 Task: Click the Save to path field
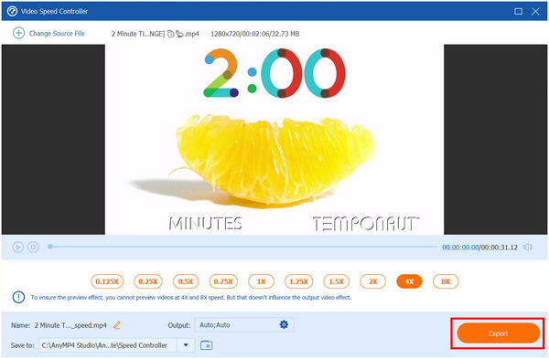pyautogui.click(x=108, y=345)
